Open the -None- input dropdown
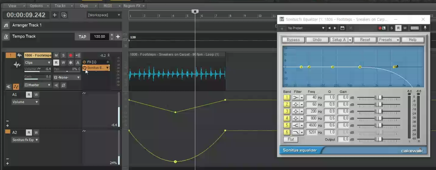This screenshot has height=170, width=436. [67, 77]
